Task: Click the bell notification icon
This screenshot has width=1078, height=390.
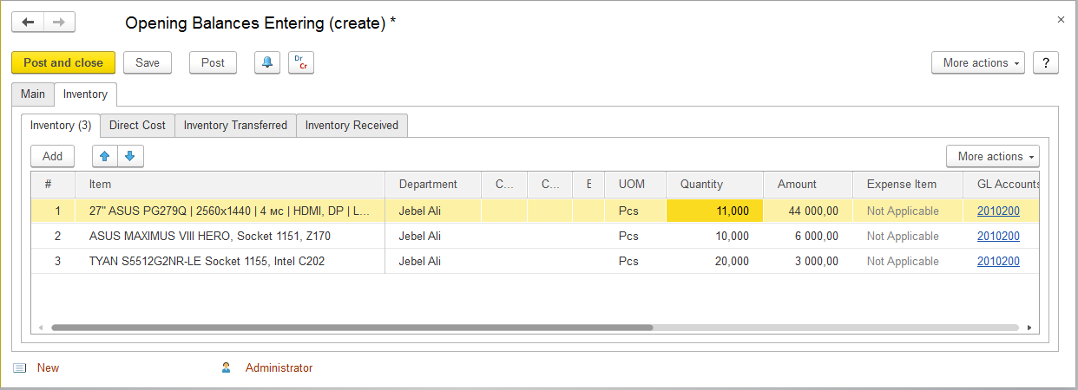Action: pos(267,62)
